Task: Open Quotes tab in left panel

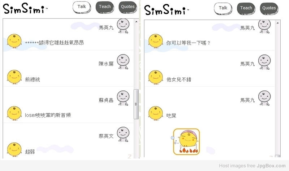Action: [128, 7]
